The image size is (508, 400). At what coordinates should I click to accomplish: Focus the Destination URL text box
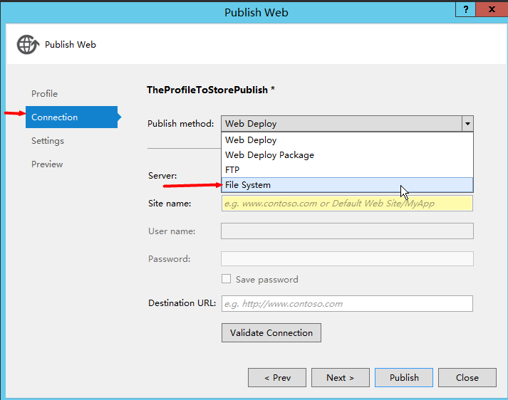[x=347, y=304]
